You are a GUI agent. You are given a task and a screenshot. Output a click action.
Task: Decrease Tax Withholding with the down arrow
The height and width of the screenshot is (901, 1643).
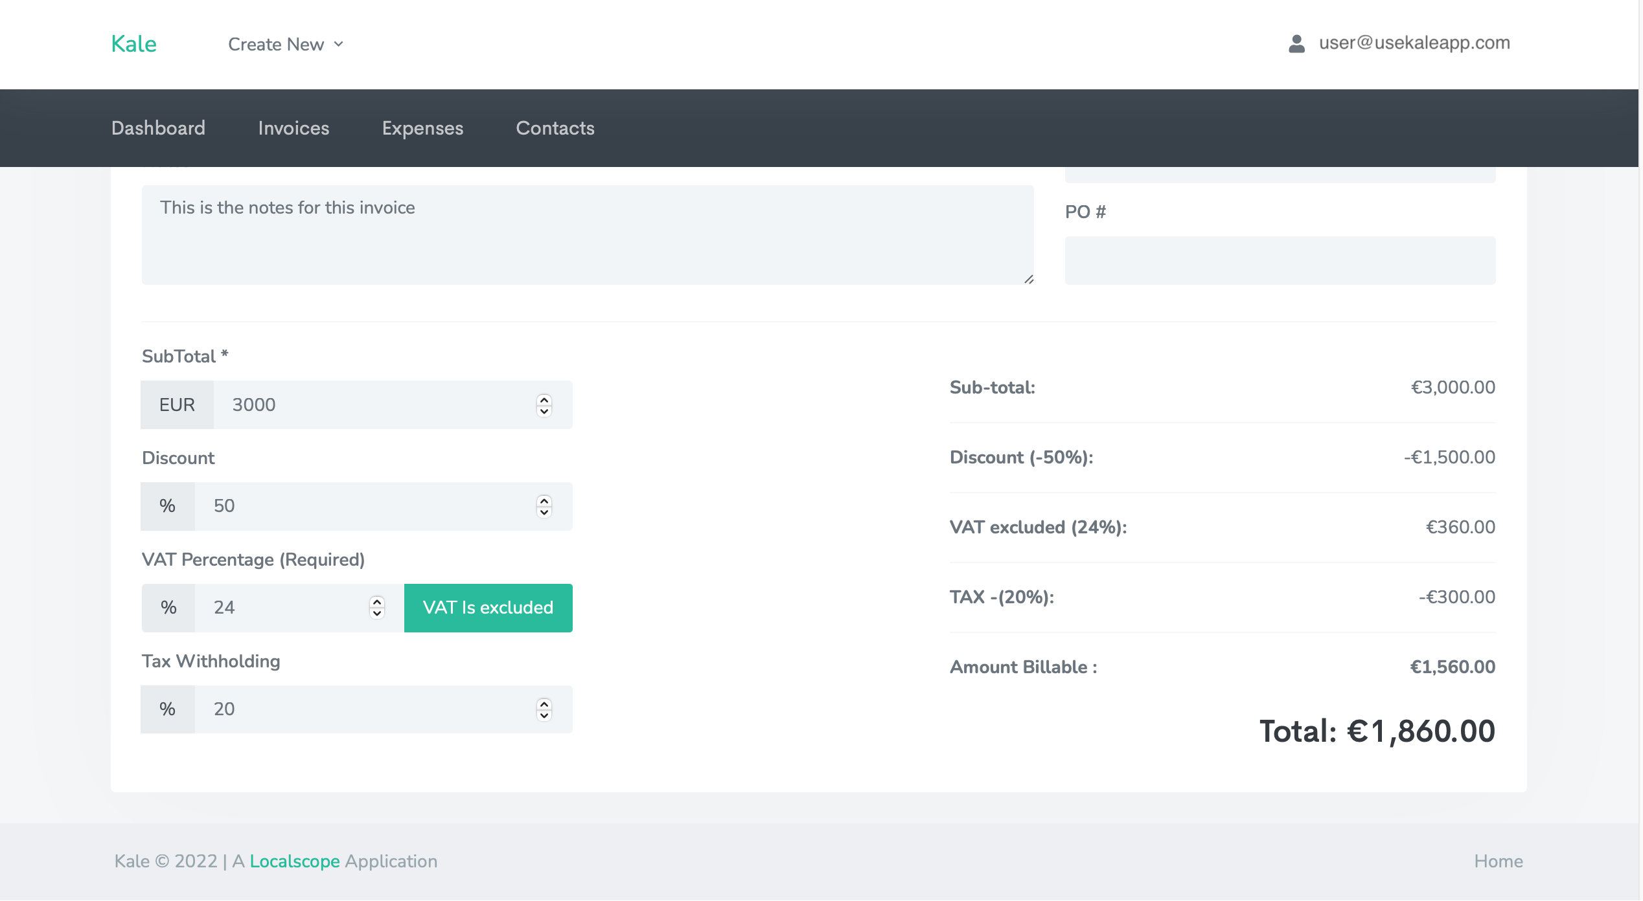(x=544, y=715)
